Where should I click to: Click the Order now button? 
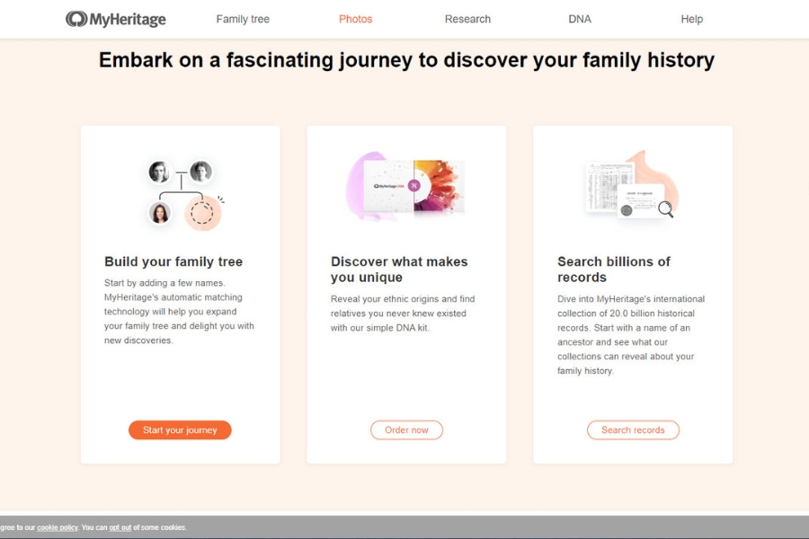pos(406,430)
